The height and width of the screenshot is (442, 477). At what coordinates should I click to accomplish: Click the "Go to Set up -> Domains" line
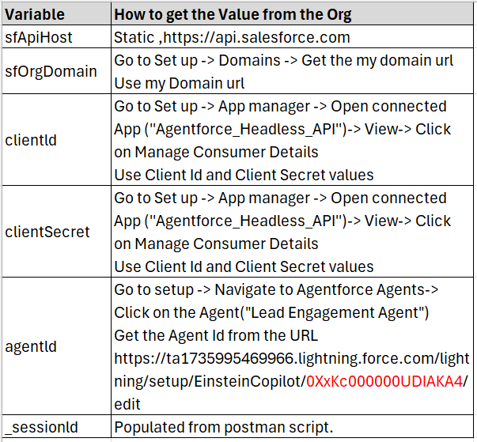coord(283,60)
